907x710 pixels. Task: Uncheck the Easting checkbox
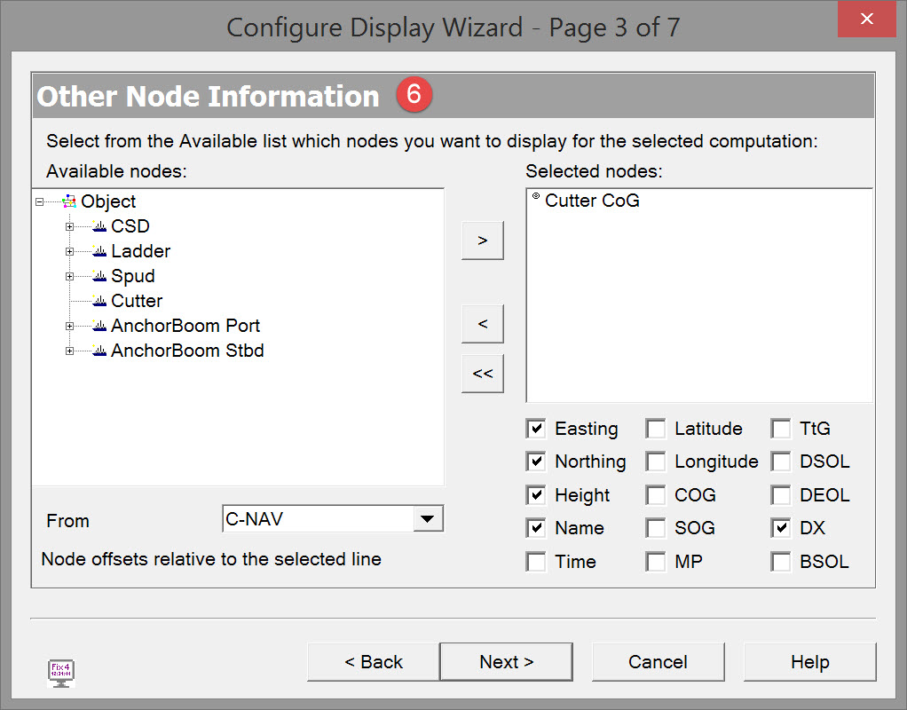pyautogui.click(x=536, y=430)
